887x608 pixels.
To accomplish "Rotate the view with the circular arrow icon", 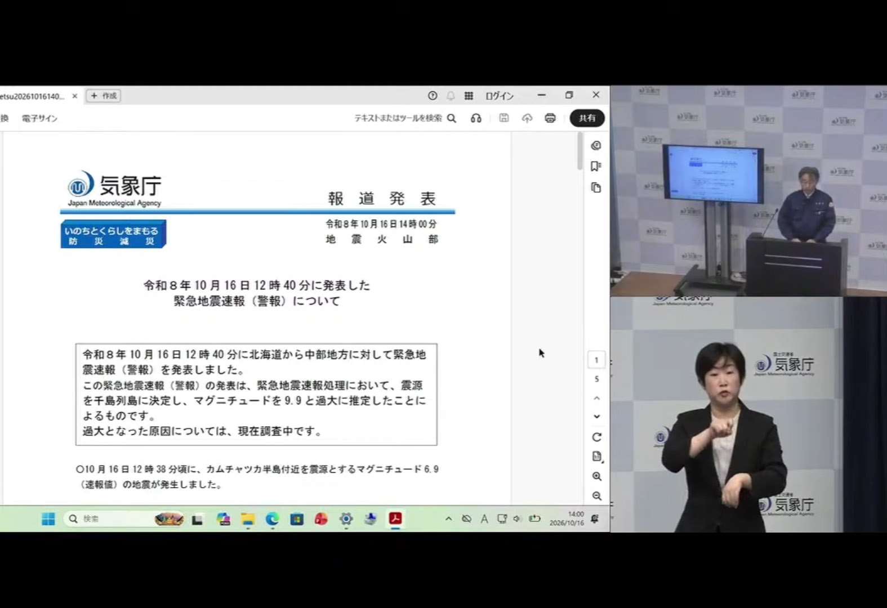I will pyautogui.click(x=597, y=437).
